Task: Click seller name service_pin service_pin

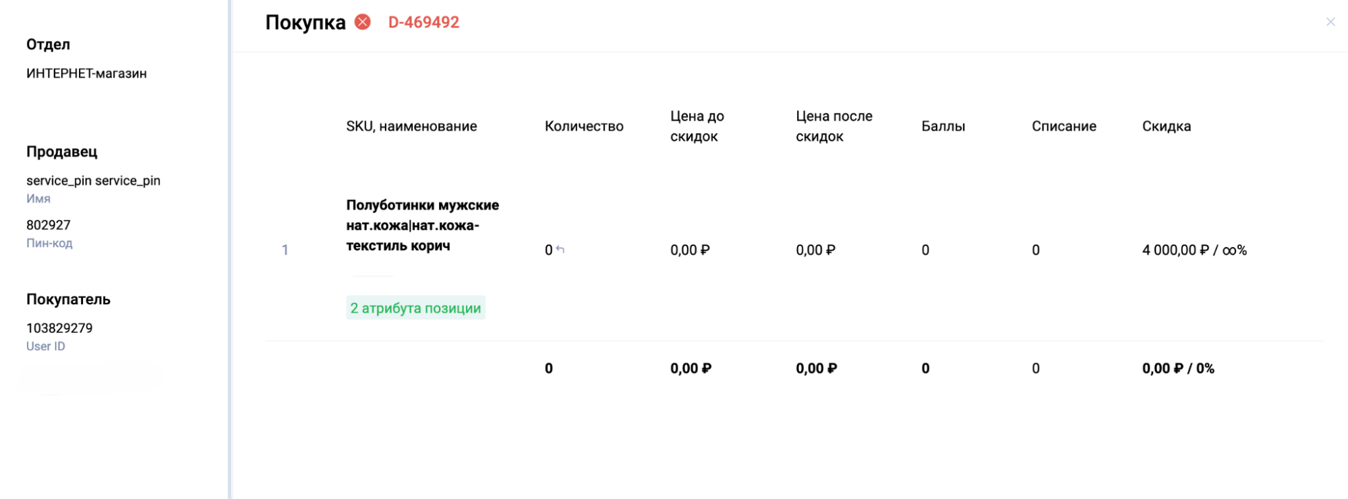Action: coord(93,180)
